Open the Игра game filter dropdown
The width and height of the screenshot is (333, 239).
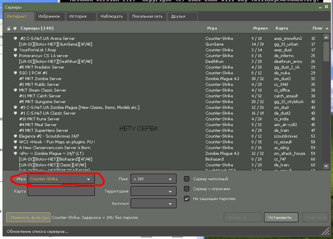[61, 179]
